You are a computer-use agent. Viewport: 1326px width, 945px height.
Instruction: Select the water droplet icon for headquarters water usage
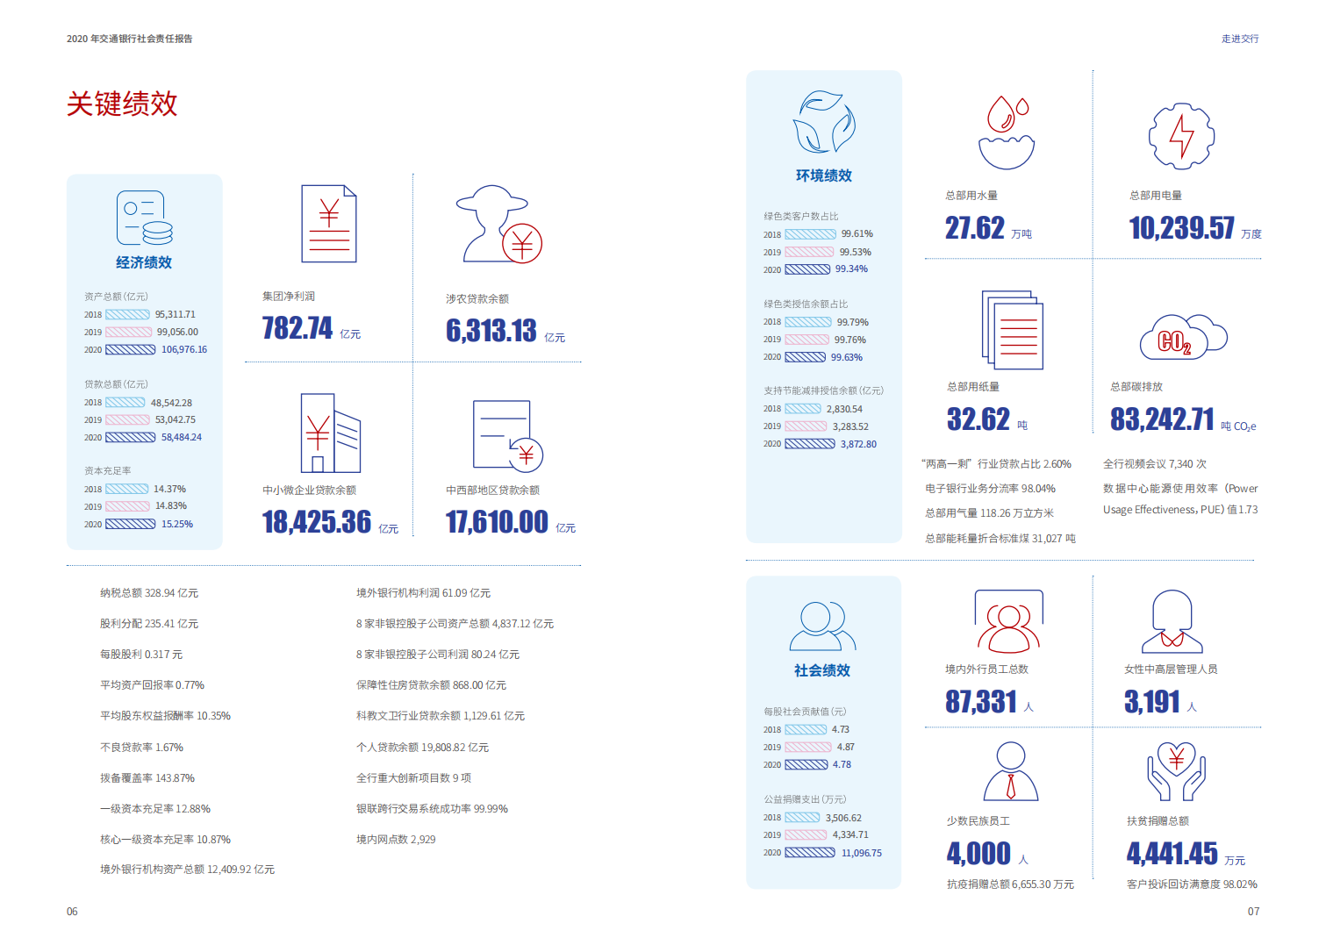(x=1006, y=133)
